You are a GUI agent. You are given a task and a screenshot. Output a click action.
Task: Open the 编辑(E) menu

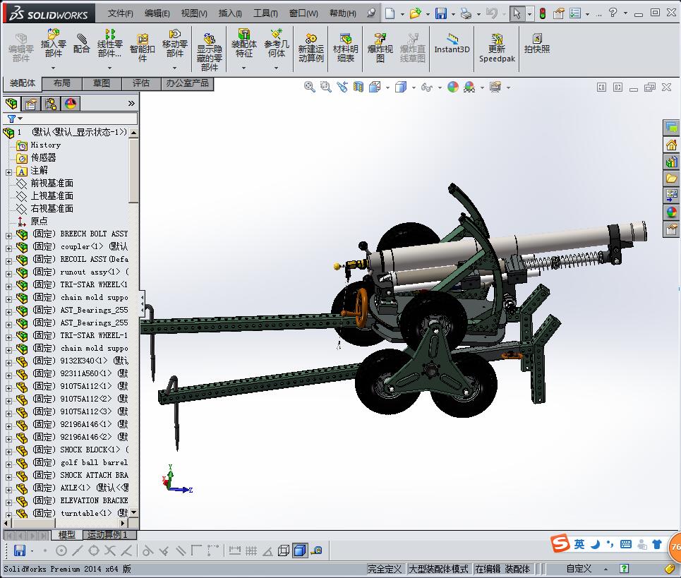coord(157,13)
